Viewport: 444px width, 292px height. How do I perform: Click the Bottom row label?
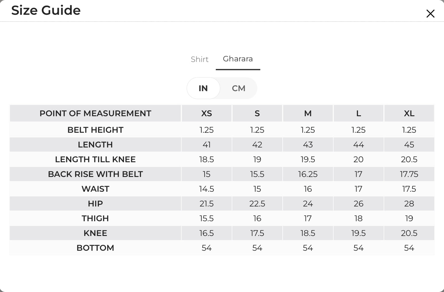tap(95, 248)
